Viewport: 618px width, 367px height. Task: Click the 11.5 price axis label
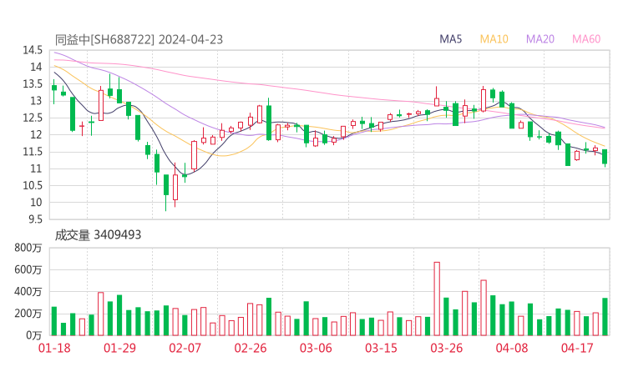[33, 152]
